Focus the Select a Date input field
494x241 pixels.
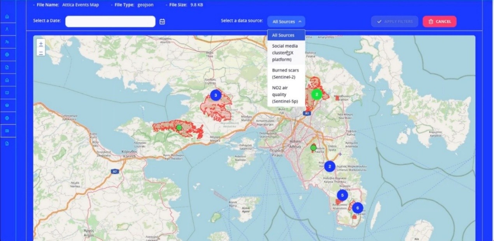110,22
